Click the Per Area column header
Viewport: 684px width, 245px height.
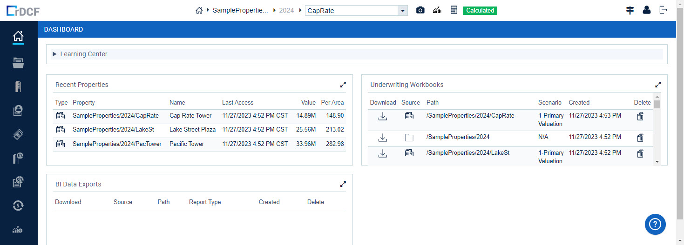pos(332,103)
